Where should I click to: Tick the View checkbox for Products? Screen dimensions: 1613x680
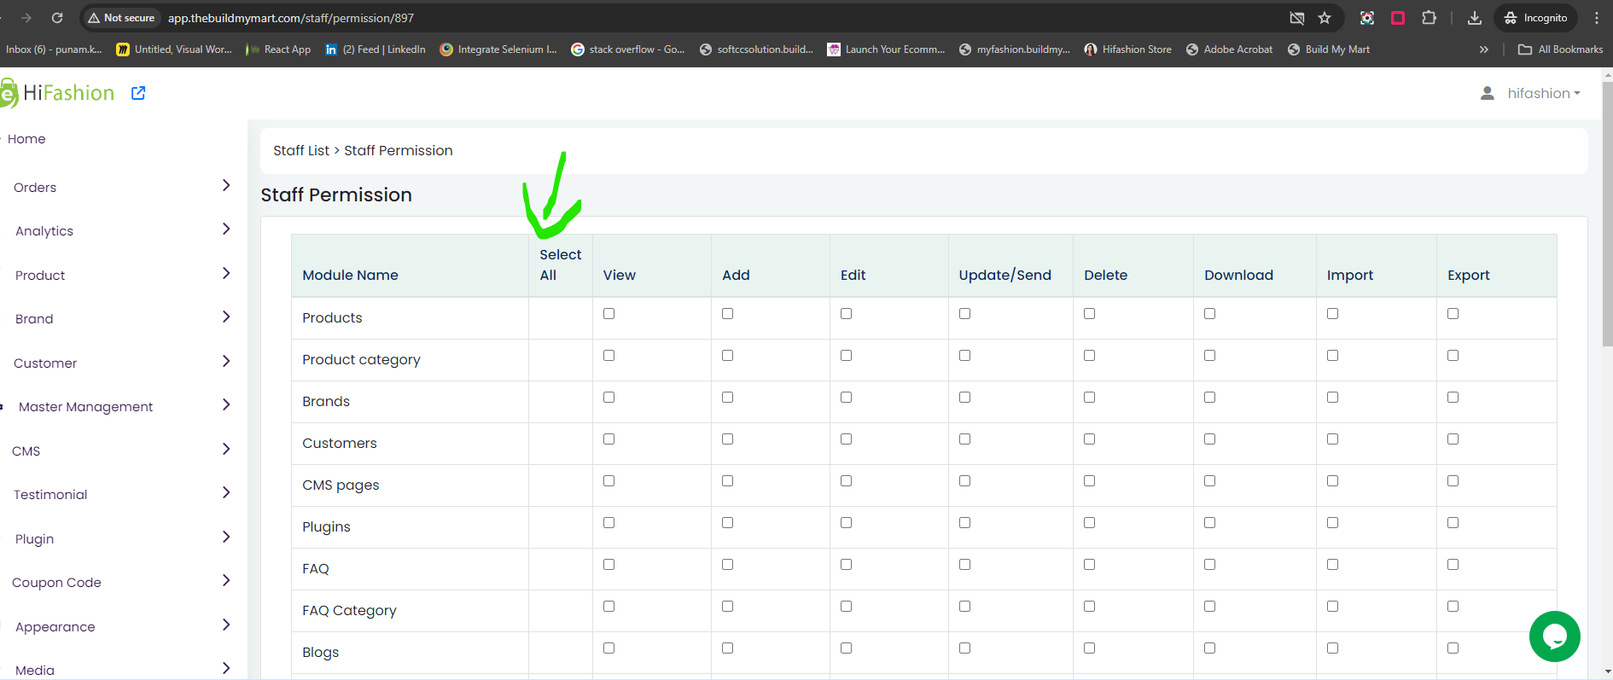click(609, 313)
